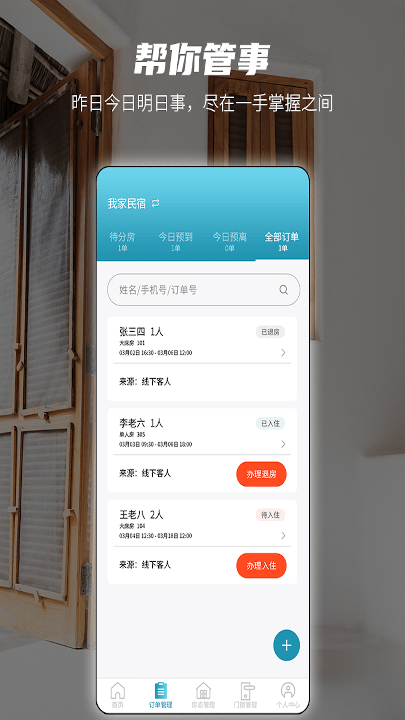Tap the 已退房 status badge
This screenshot has width=405, height=720.
[x=270, y=332]
